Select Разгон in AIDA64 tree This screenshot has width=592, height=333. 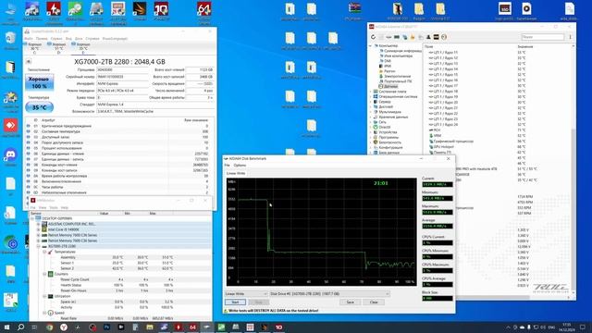click(389, 71)
